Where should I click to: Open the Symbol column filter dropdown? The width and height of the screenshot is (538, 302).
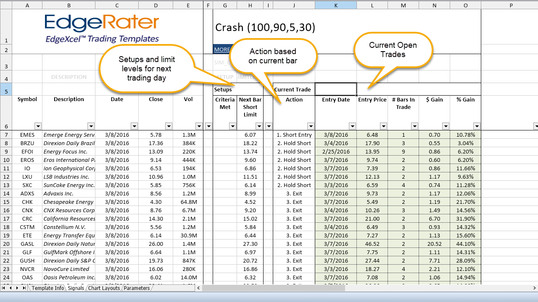(x=38, y=126)
